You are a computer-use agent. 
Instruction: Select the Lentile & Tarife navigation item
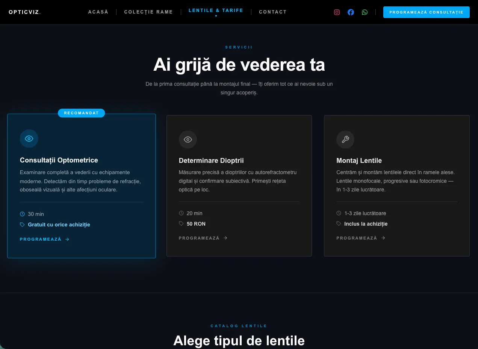click(x=216, y=11)
